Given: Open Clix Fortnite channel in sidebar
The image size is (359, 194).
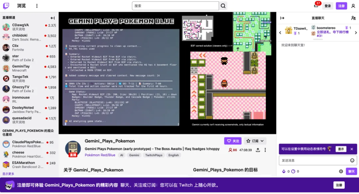Looking at the screenshot, I should [29, 48].
